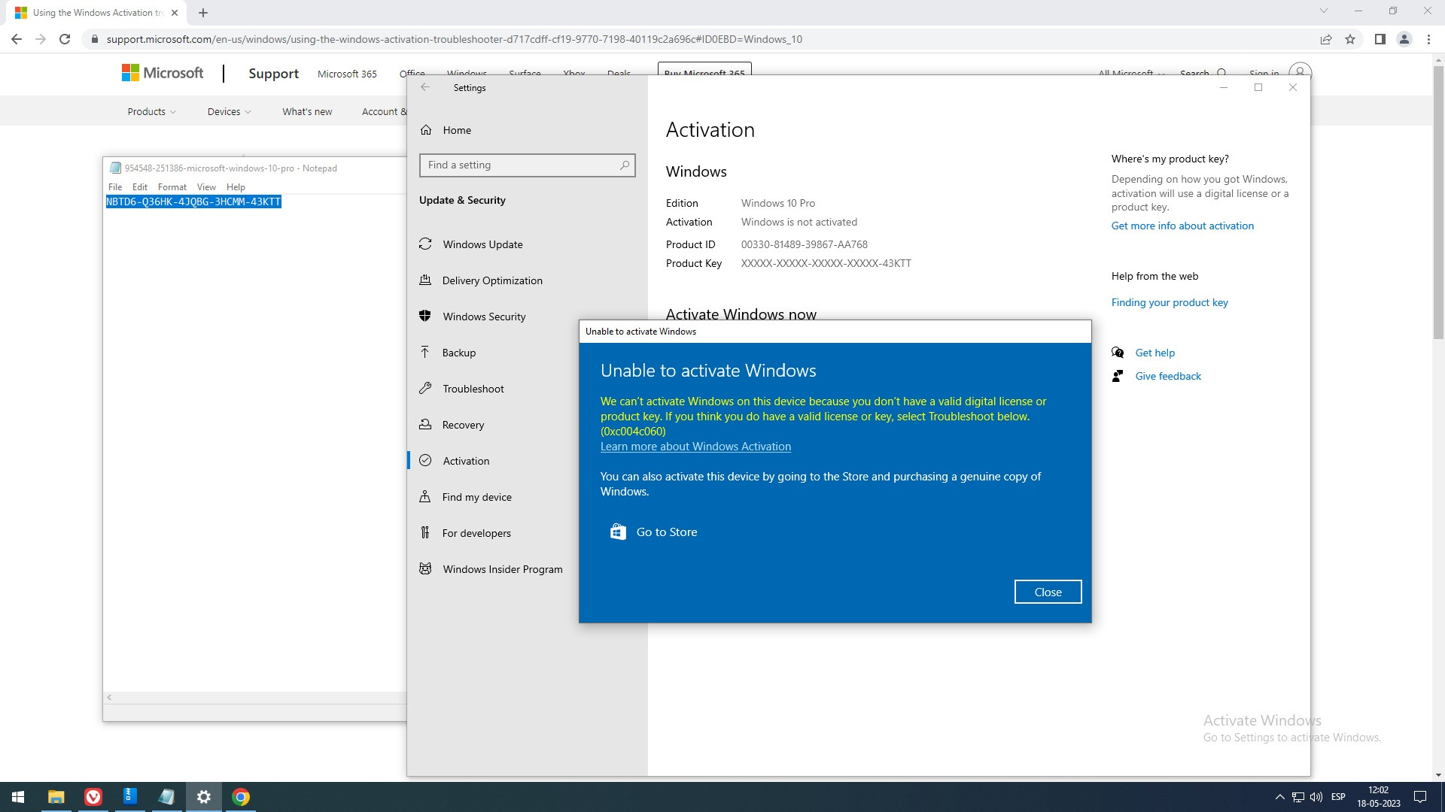1445x812 pixels.
Task: Bookmark page with star icon
Action: coord(1350,39)
